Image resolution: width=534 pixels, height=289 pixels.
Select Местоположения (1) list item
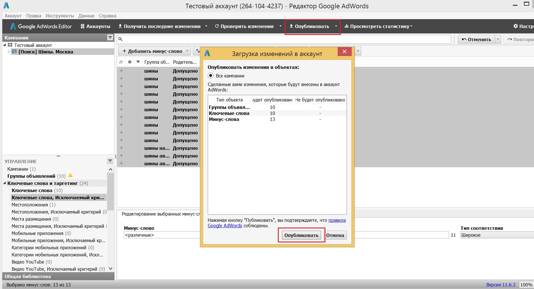click(33, 205)
